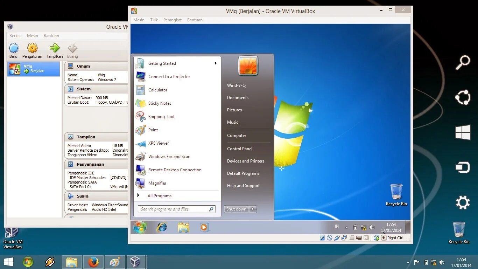Show hidden tray icons in guest taskbar
This screenshot has width=478, height=269.
tap(346, 227)
